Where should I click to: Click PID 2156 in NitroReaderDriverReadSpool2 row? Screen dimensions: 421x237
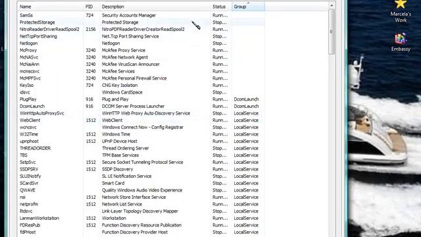coord(91,29)
